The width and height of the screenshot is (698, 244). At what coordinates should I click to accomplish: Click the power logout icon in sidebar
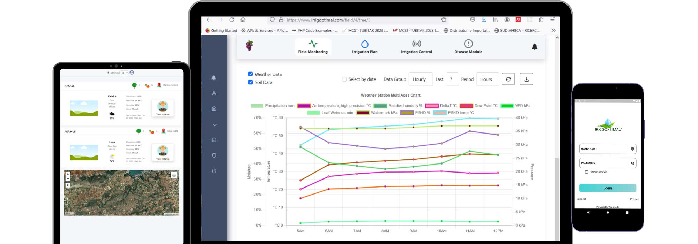point(214,171)
